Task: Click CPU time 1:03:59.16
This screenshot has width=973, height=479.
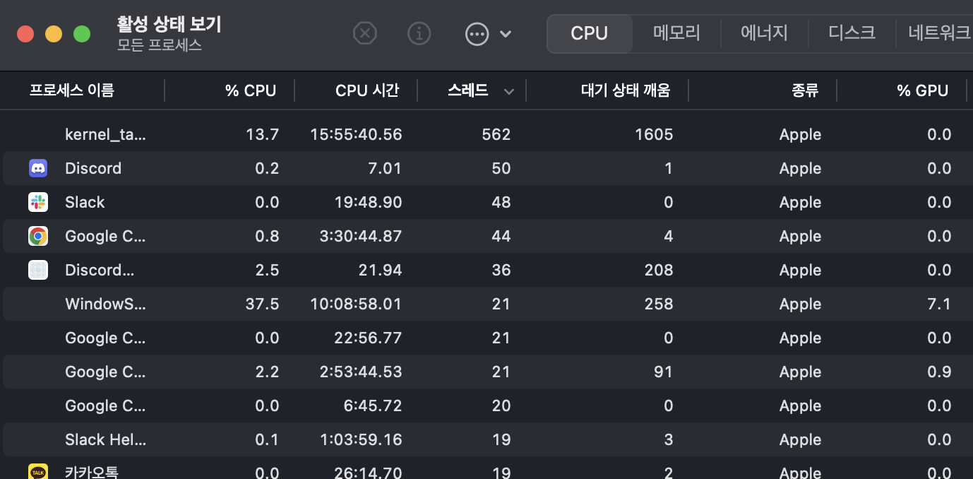Action: pyautogui.click(x=361, y=439)
